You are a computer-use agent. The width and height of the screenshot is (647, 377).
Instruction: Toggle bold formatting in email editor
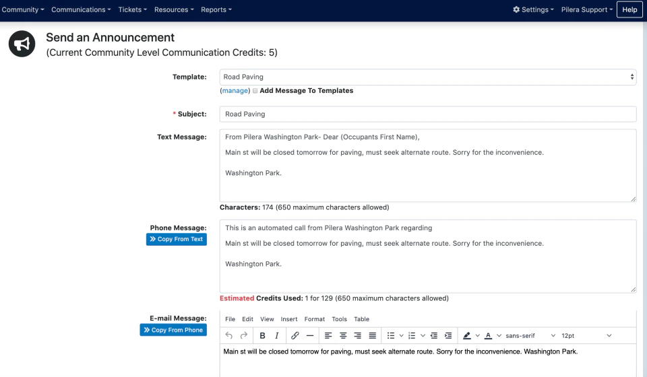click(262, 336)
